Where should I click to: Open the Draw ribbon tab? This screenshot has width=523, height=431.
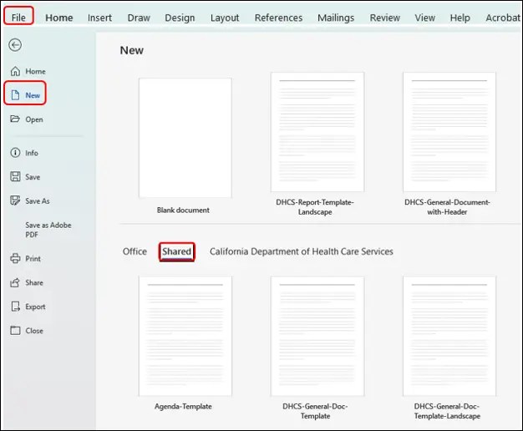(139, 18)
